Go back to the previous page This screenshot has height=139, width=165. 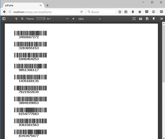click(4, 12)
